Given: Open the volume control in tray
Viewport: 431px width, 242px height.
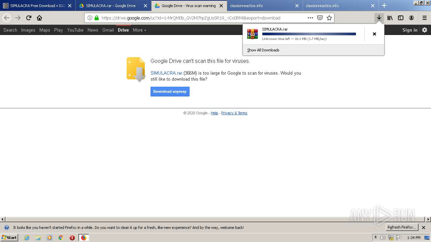Looking at the screenshot, I should click(x=383, y=238).
